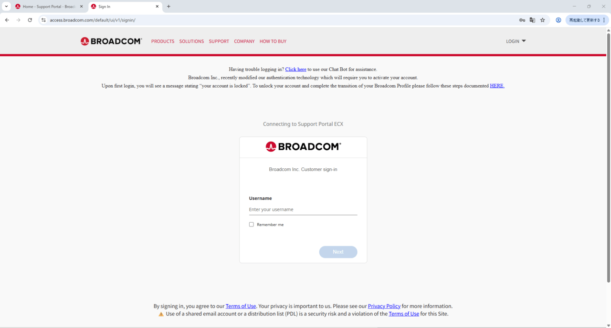611x328 pixels.
Task: Open the tab search dropdown arrow
Action: 6,7
